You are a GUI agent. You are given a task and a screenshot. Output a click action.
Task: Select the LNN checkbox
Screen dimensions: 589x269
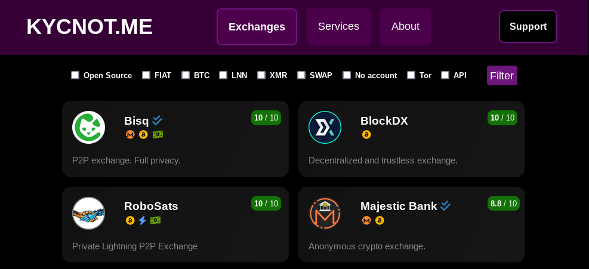[223, 75]
